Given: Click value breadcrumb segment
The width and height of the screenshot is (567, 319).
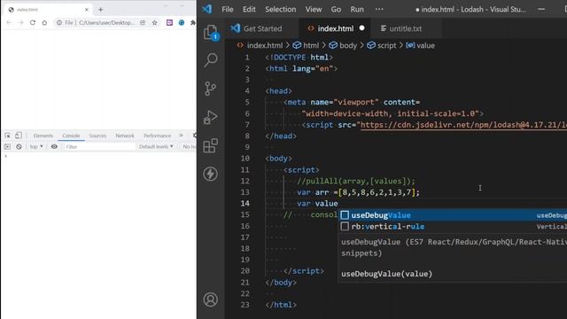Looking at the screenshot, I should point(425,45).
